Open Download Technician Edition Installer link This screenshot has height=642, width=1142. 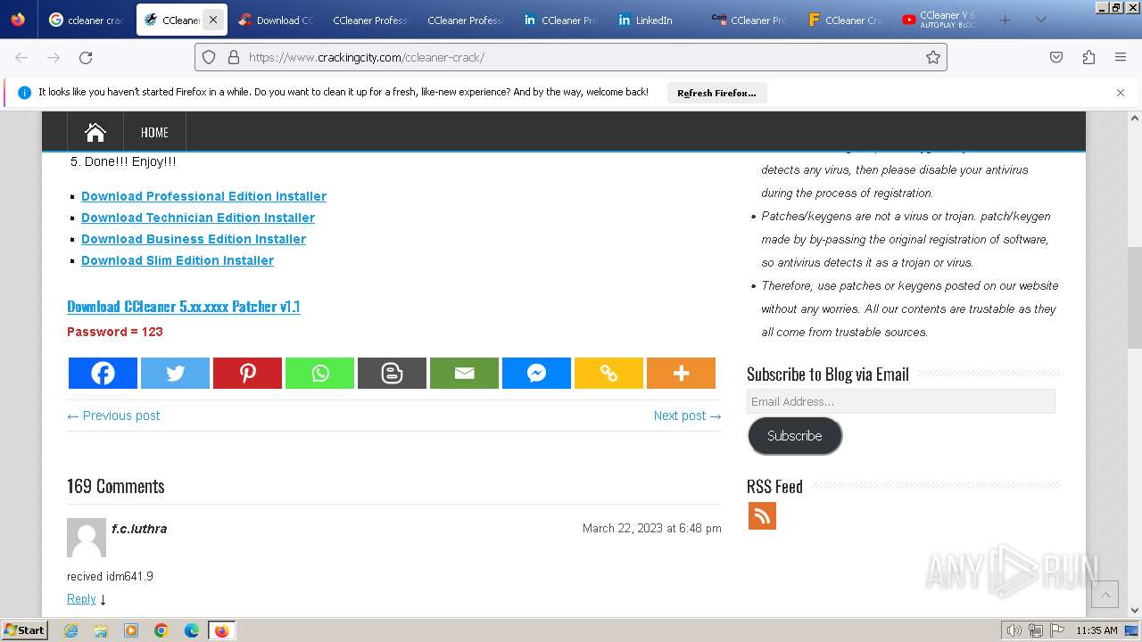click(198, 218)
